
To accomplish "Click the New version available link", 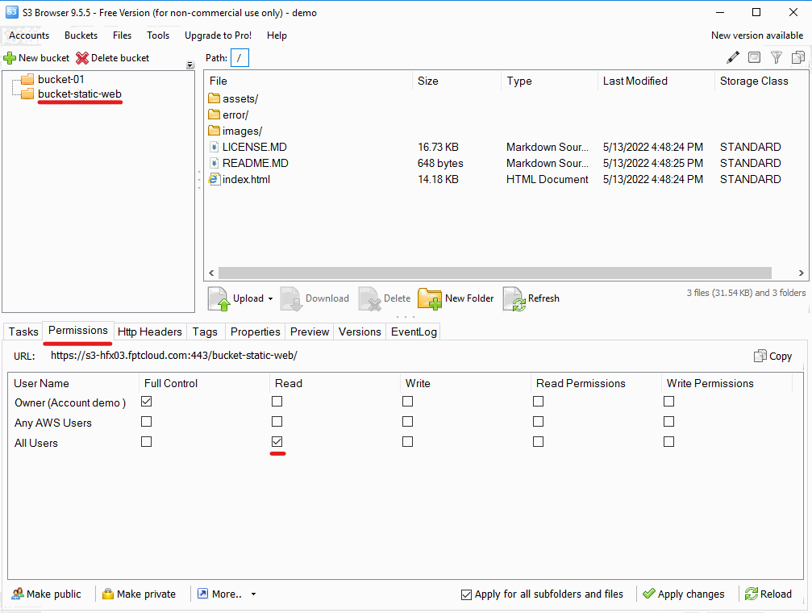I will click(x=757, y=35).
